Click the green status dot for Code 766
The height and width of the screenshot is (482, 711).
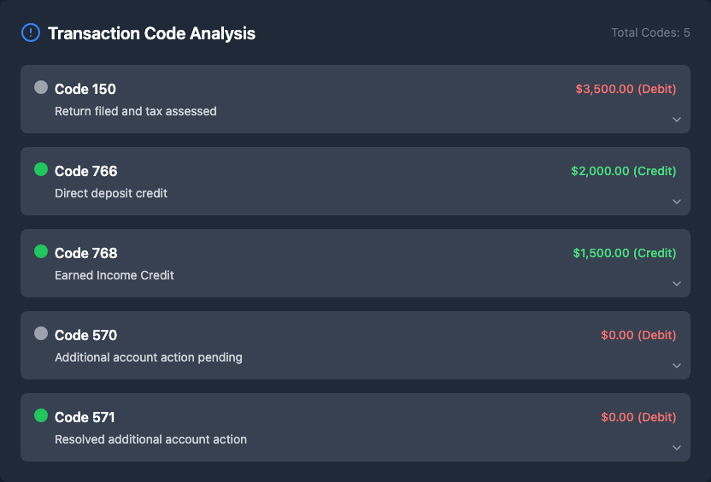[41, 169]
